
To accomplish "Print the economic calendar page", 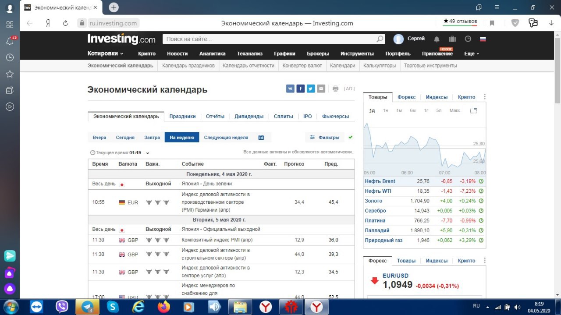I will (x=335, y=88).
